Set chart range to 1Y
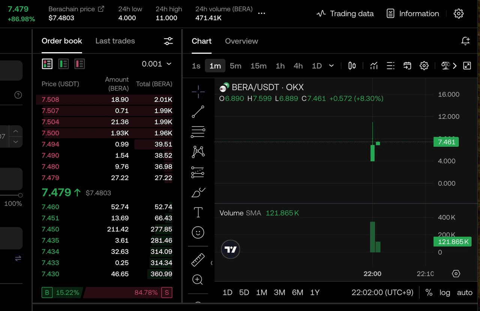This screenshot has height=311, width=480. tap(315, 292)
